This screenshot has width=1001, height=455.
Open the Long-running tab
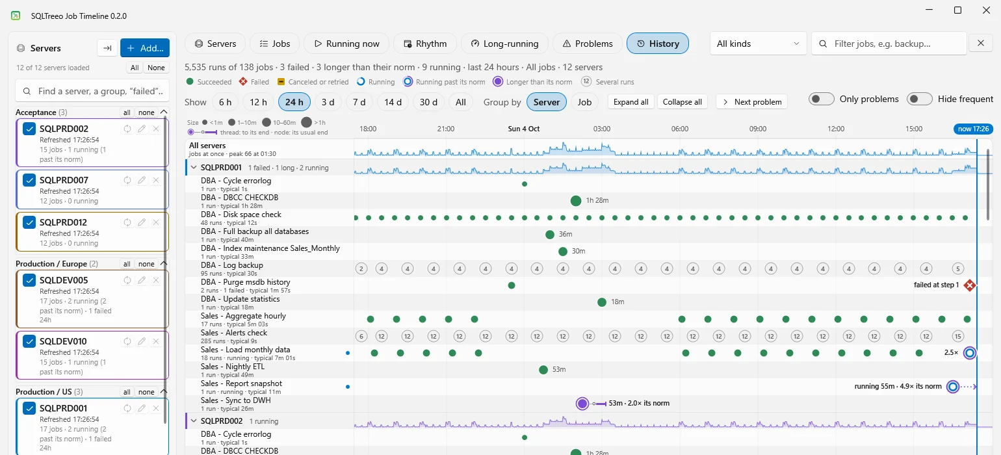point(504,44)
